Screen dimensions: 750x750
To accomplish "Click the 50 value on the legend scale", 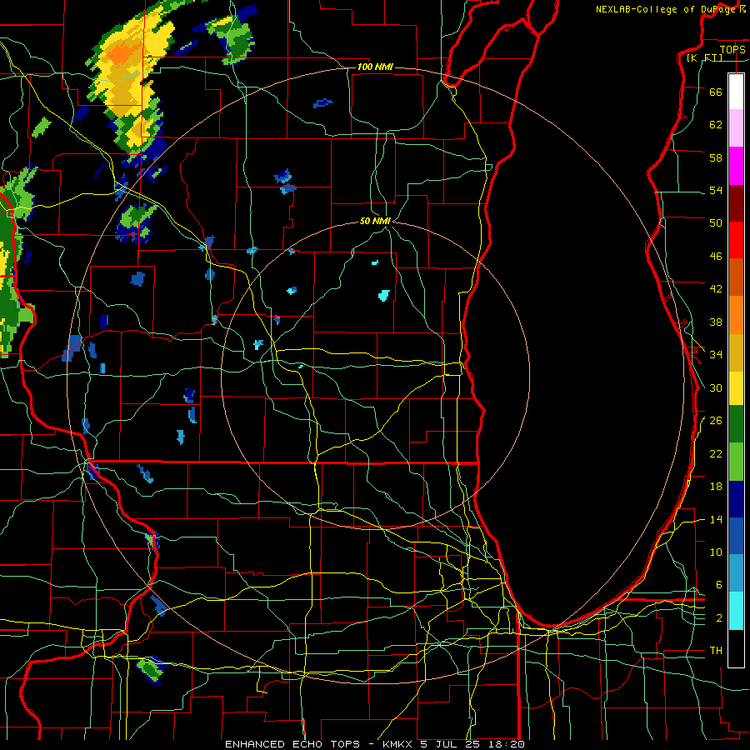I will 716,223.
